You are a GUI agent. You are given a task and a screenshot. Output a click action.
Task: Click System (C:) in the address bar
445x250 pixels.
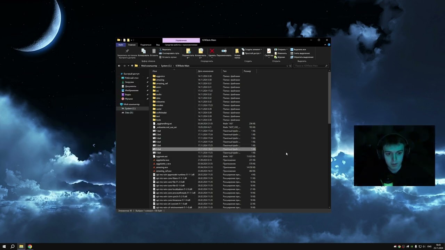click(166, 66)
